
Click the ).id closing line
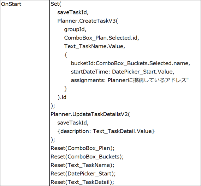62,97
